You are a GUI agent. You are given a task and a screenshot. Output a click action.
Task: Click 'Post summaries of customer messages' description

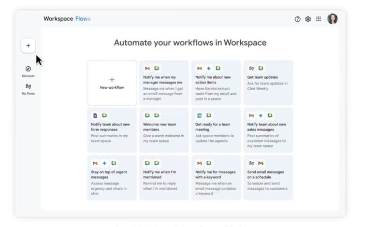coord(266,141)
